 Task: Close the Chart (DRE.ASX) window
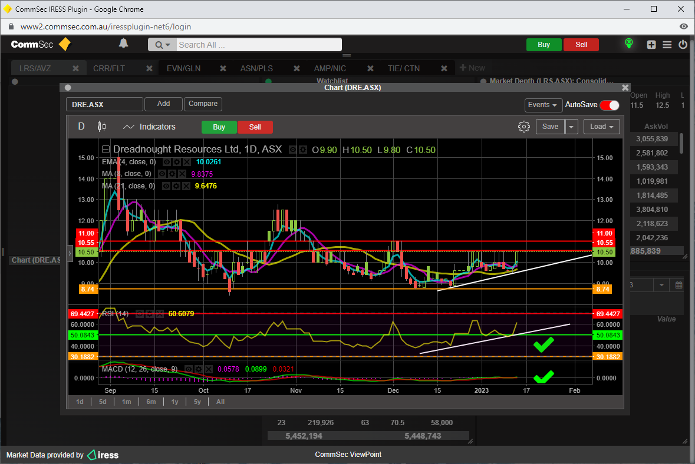[625, 88]
